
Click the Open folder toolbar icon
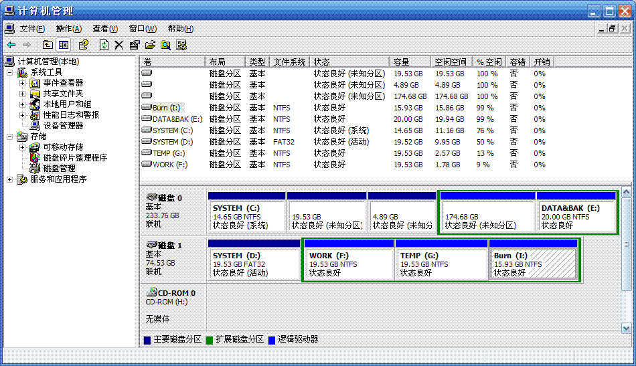150,45
